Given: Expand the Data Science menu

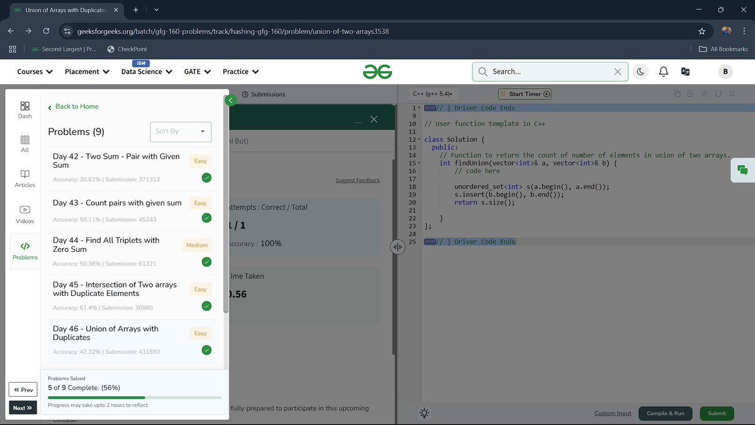Looking at the screenshot, I should coord(147,72).
